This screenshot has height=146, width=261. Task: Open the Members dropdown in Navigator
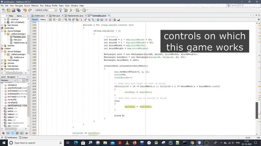coord(8,80)
